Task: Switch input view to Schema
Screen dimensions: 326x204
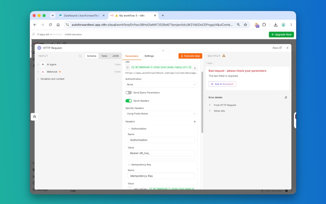Action: (x=91, y=56)
